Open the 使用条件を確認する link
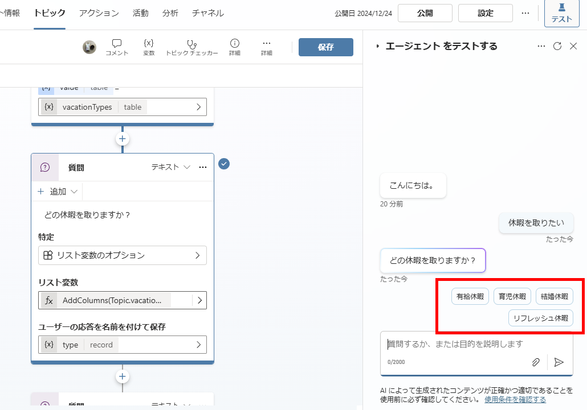The width and height of the screenshot is (587, 410). tap(515, 400)
